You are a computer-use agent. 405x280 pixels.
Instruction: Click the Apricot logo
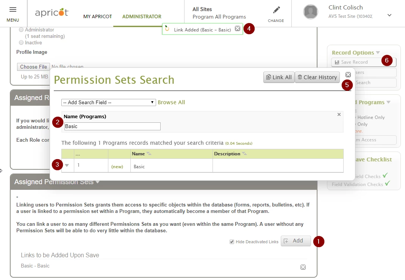pos(52,13)
